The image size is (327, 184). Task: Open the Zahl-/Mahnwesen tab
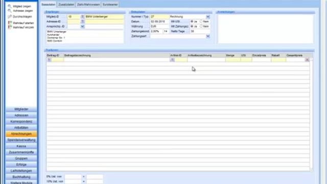[88, 5]
